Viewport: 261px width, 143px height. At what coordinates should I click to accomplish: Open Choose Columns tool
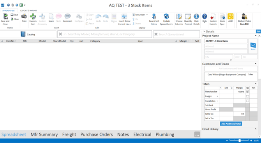click(179, 19)
